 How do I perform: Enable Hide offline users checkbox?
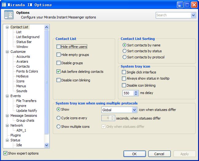[x=59, y=47]
